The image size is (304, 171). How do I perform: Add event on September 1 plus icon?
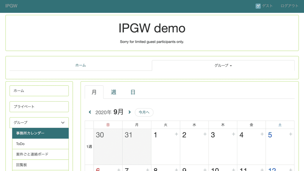[x=176, y=134]
